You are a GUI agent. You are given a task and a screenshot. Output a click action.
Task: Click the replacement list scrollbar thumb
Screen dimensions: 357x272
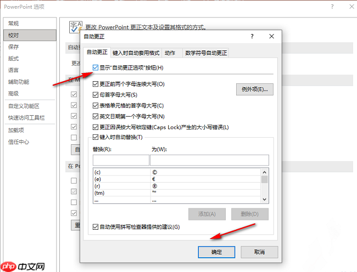264,179
